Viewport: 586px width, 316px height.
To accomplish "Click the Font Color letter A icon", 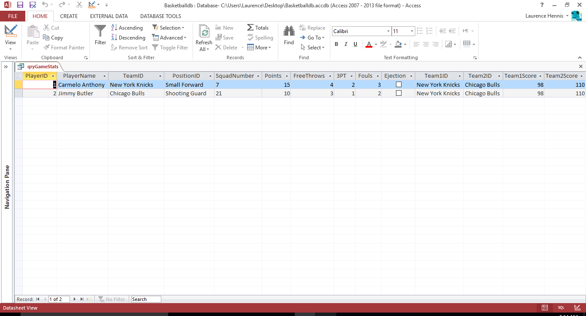I will 369,44.
